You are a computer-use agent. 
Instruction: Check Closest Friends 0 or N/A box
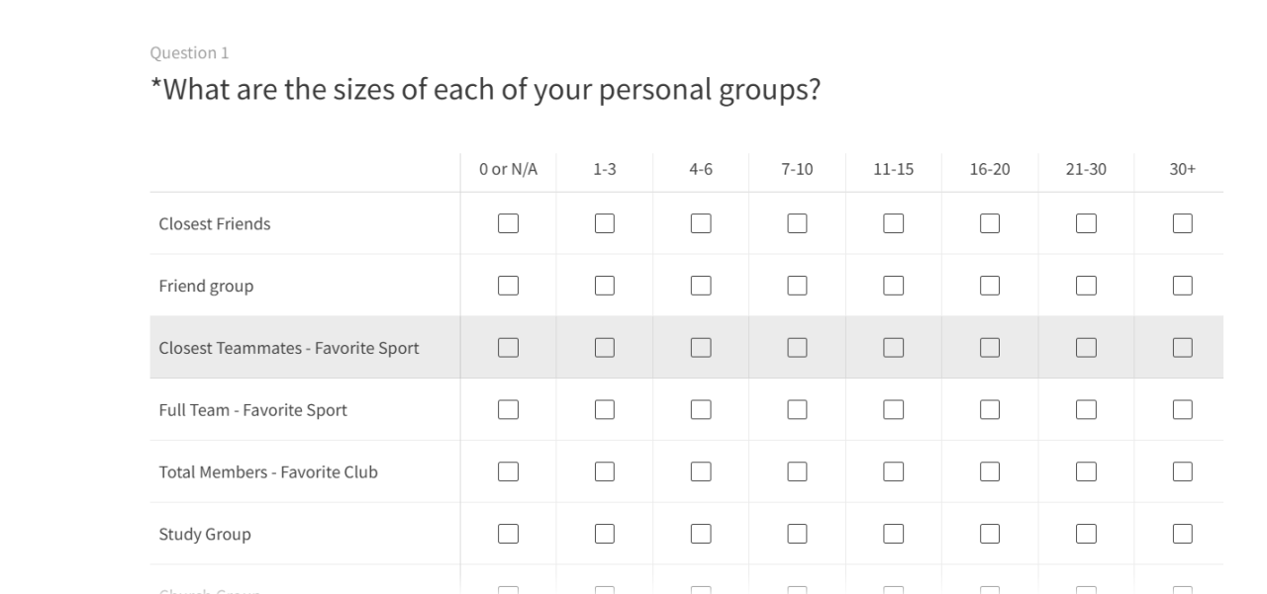[x=508, y=224]
